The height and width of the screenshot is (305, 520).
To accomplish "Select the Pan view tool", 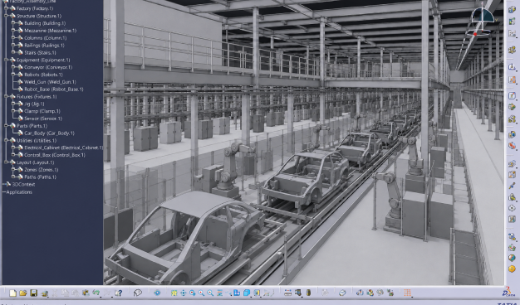I will click(x=183, y=293).
